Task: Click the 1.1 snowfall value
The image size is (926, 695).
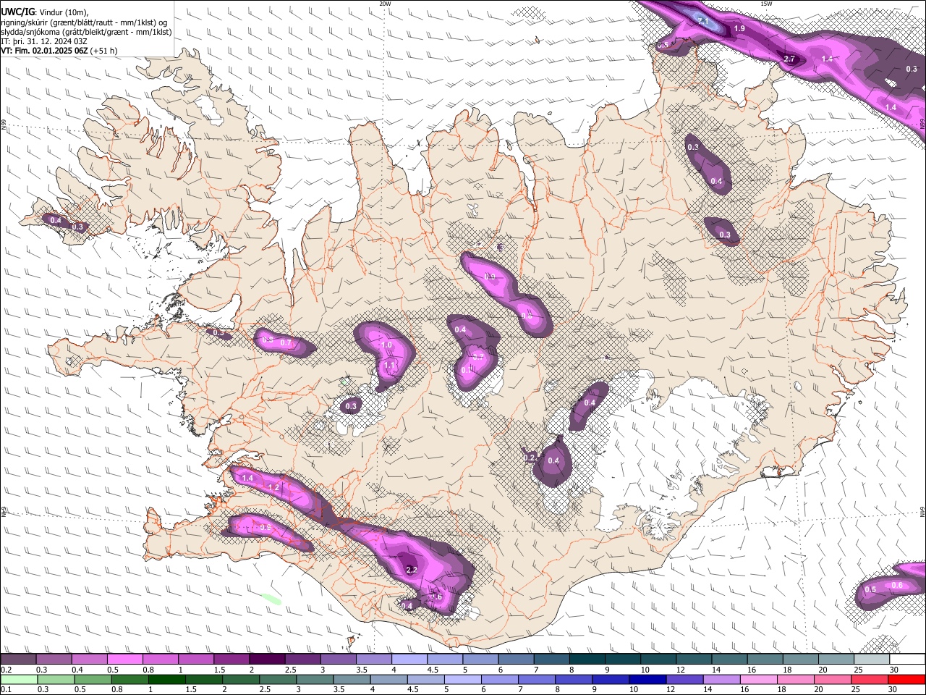Action: click(389, 366)
